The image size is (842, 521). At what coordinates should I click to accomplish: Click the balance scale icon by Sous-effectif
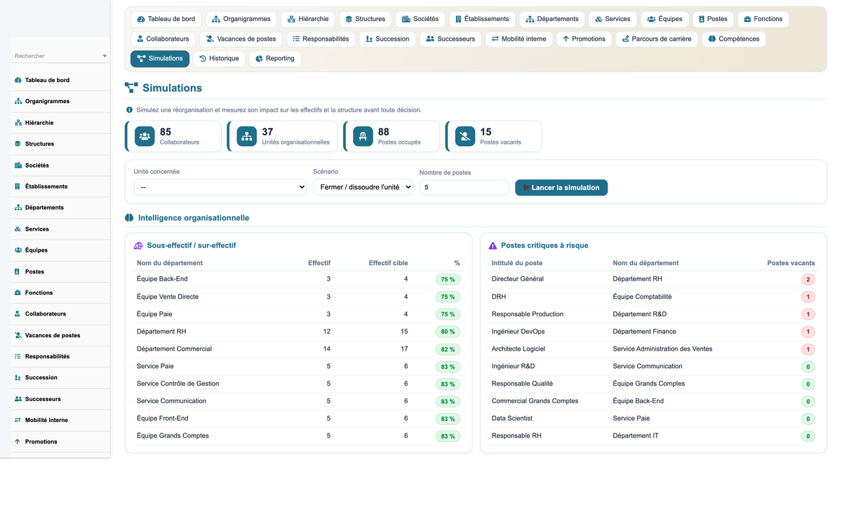click(x=138, y=245)
